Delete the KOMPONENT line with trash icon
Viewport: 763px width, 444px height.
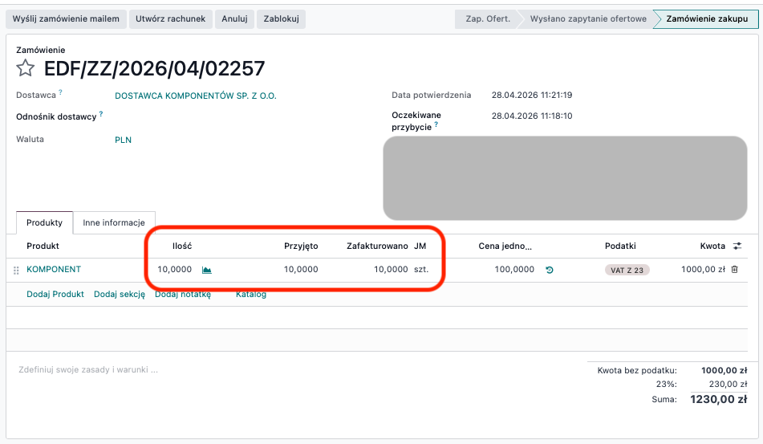click(734, 270)
